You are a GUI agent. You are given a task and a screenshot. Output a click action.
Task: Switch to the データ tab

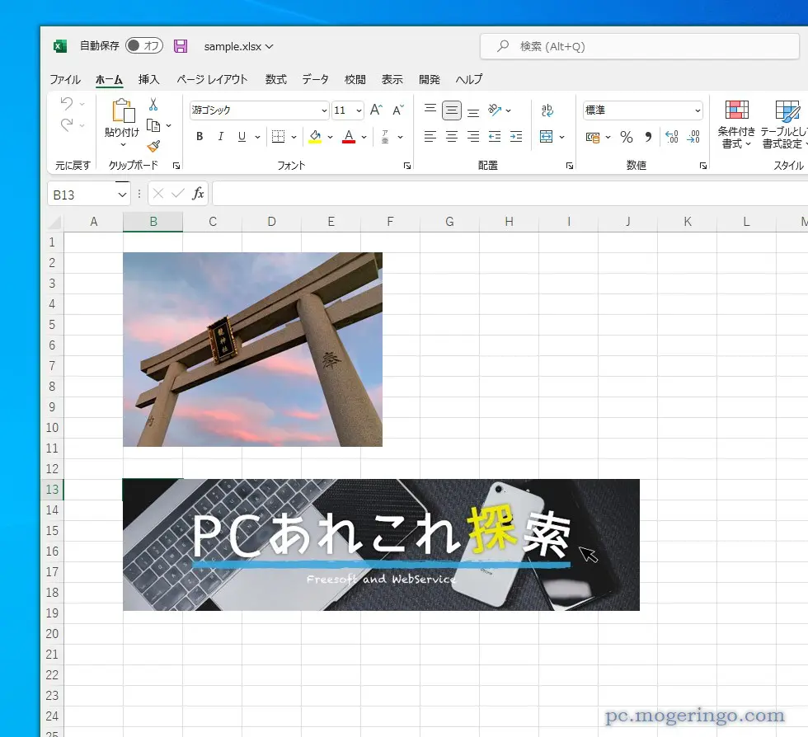(x=315, y=79)
